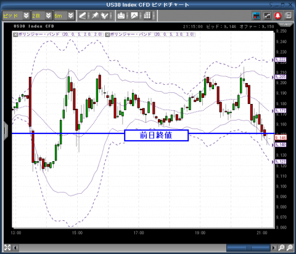This screenshot has width=296, height=254.
Task: Expand the grid icon options arrow
Action: tap(154, 16)
